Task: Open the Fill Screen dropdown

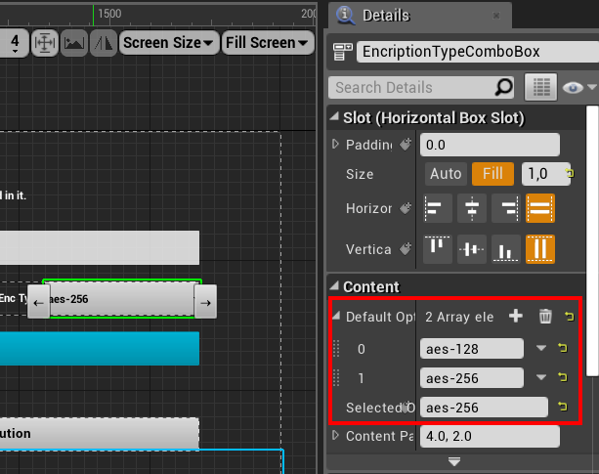Action: 268,42
